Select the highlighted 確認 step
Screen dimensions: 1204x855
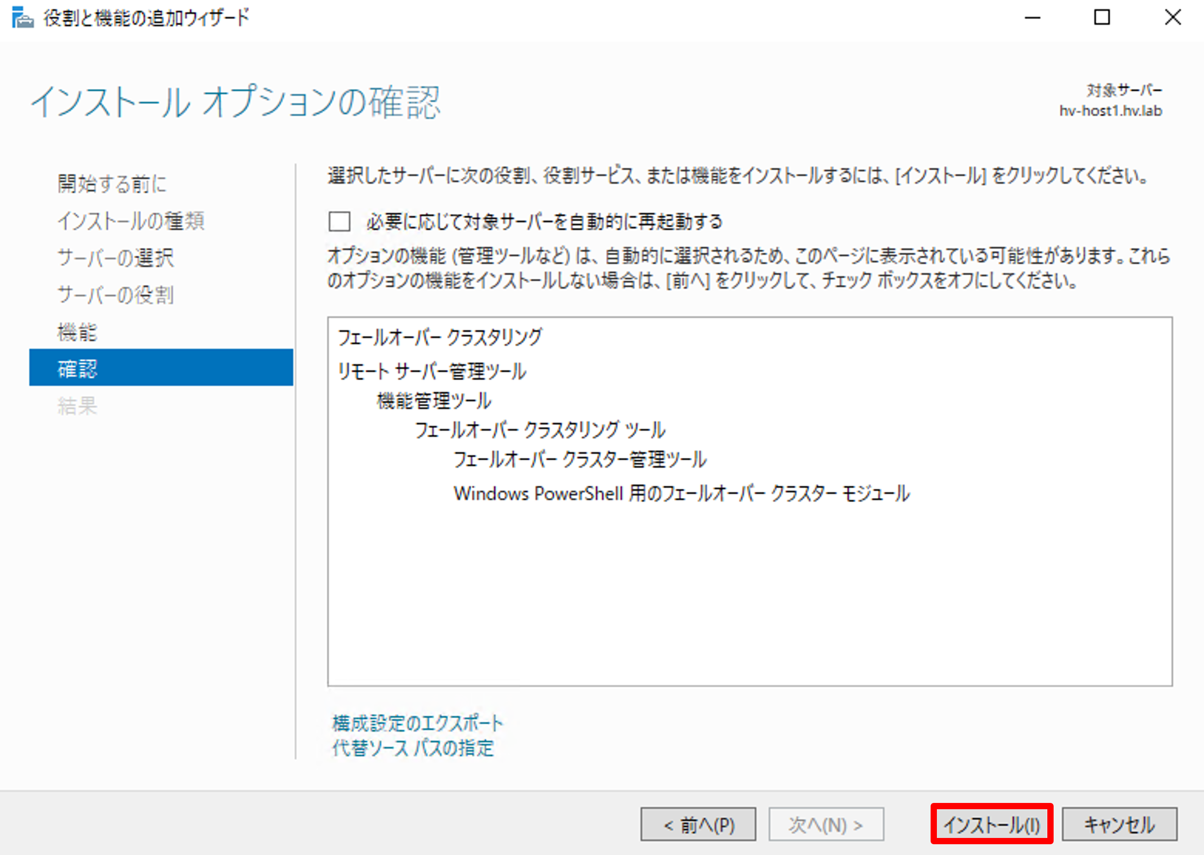click(x=161, y=368)
